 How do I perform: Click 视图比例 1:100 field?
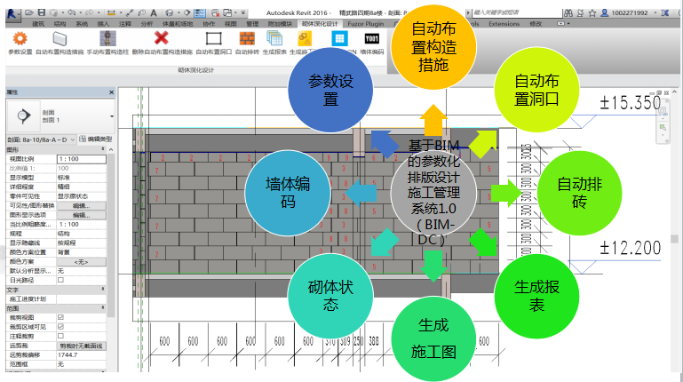coord(82,159)
